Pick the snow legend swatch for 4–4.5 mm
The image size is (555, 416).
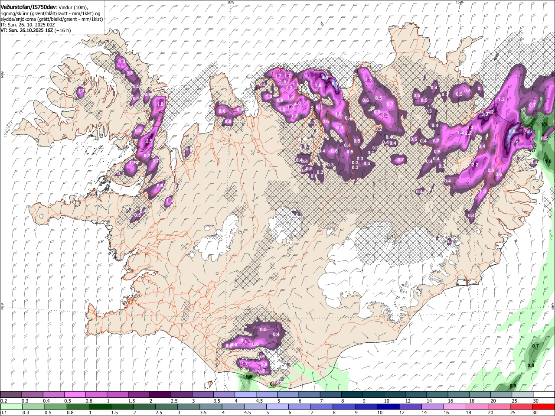pos(245,394)
